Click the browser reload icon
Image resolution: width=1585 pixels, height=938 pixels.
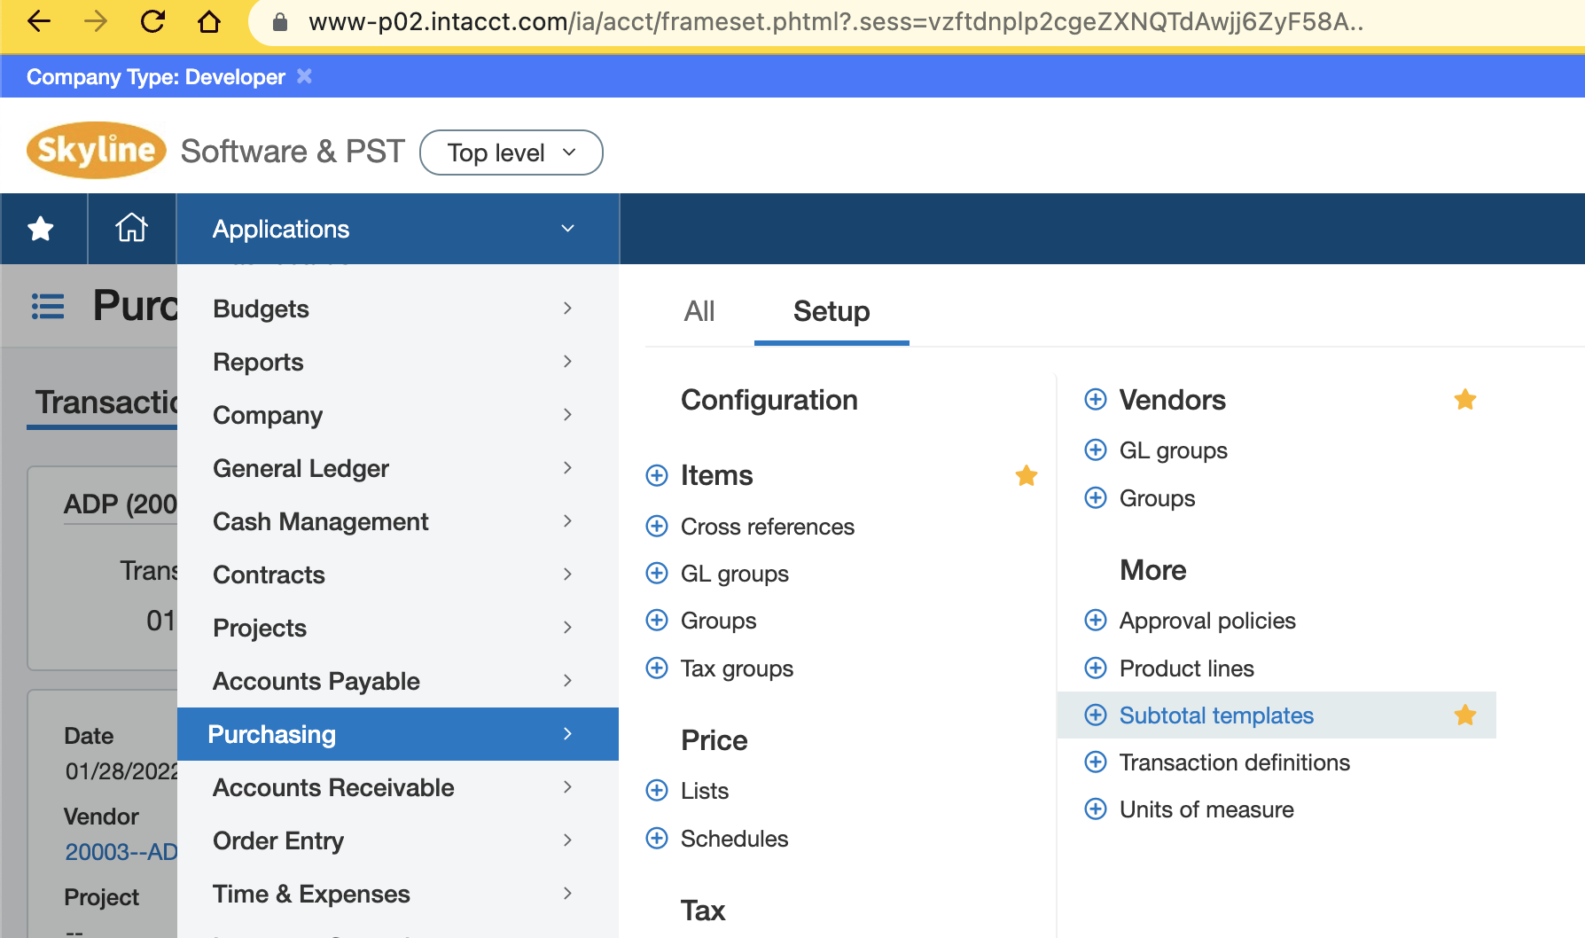(152, 22)
